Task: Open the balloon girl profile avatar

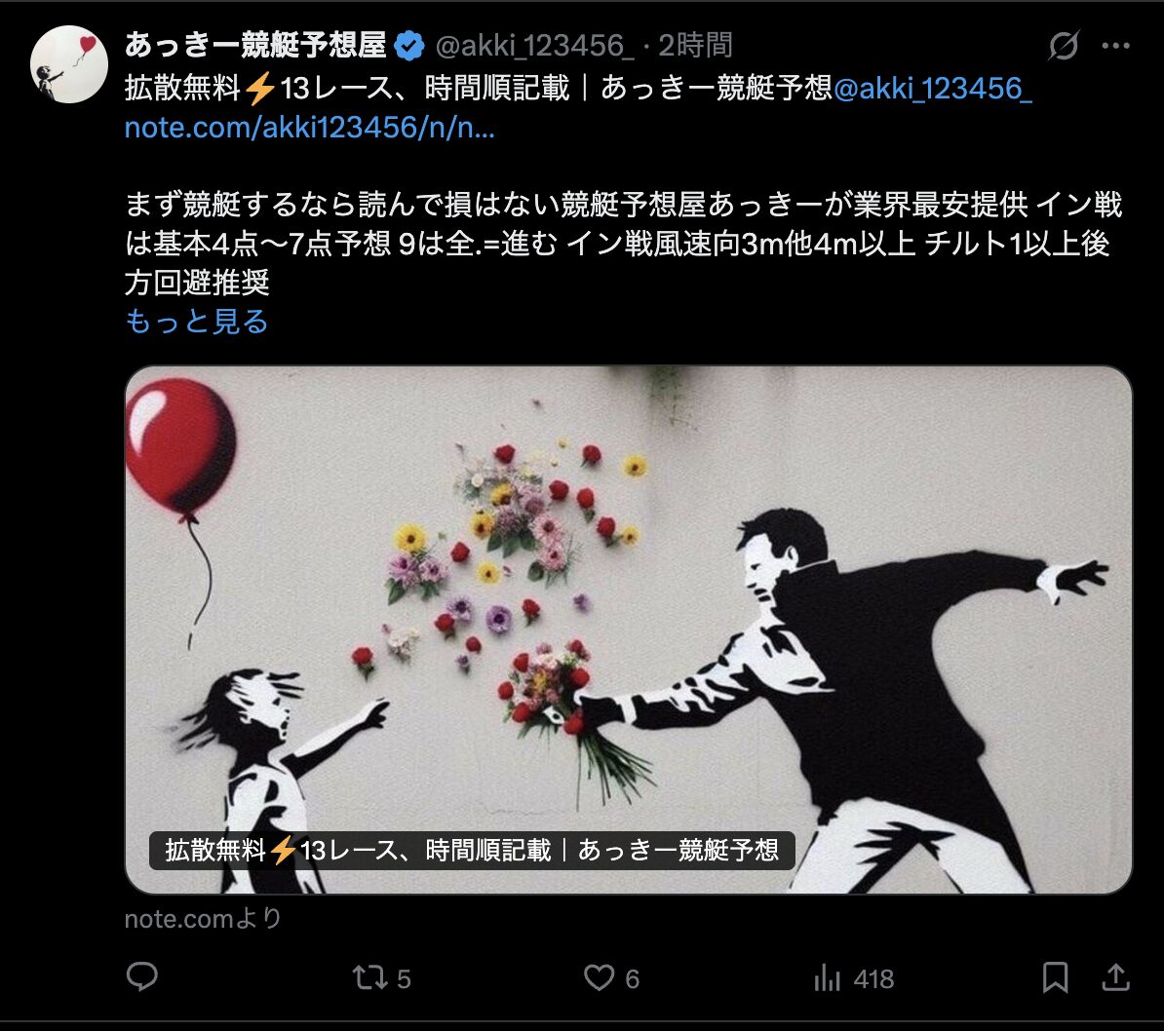Action: point(69,64)
